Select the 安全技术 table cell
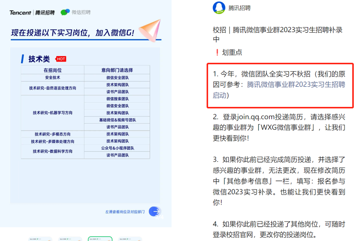The height and width of the screenshot is (241, 354). pyautogui.click(x=52, y=77)
